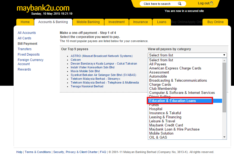Viewport: 234px width, 156px height.
Task: Choose All Payees in the category list
Action: pyautogui.click(x=158, y=64)
